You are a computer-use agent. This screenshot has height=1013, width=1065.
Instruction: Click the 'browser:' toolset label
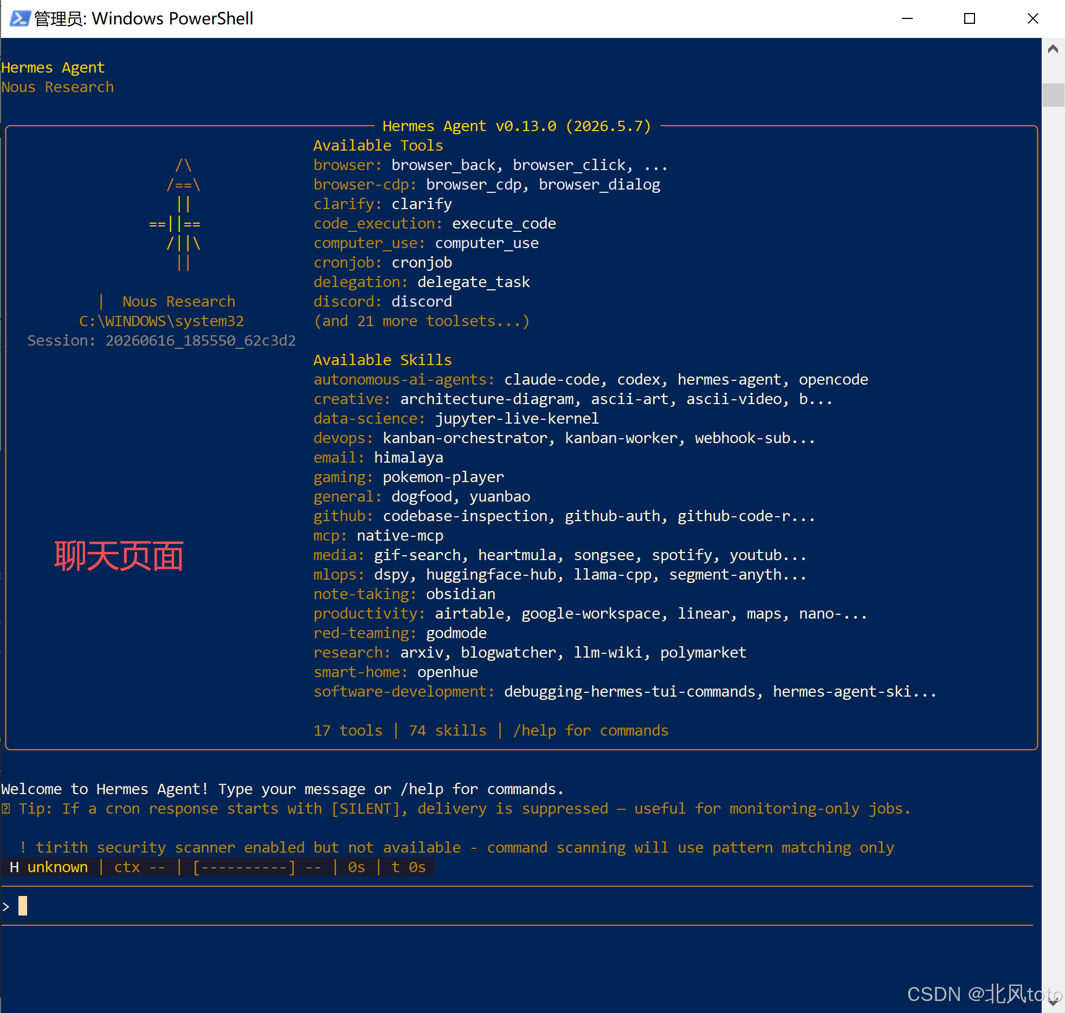point(347,165)
